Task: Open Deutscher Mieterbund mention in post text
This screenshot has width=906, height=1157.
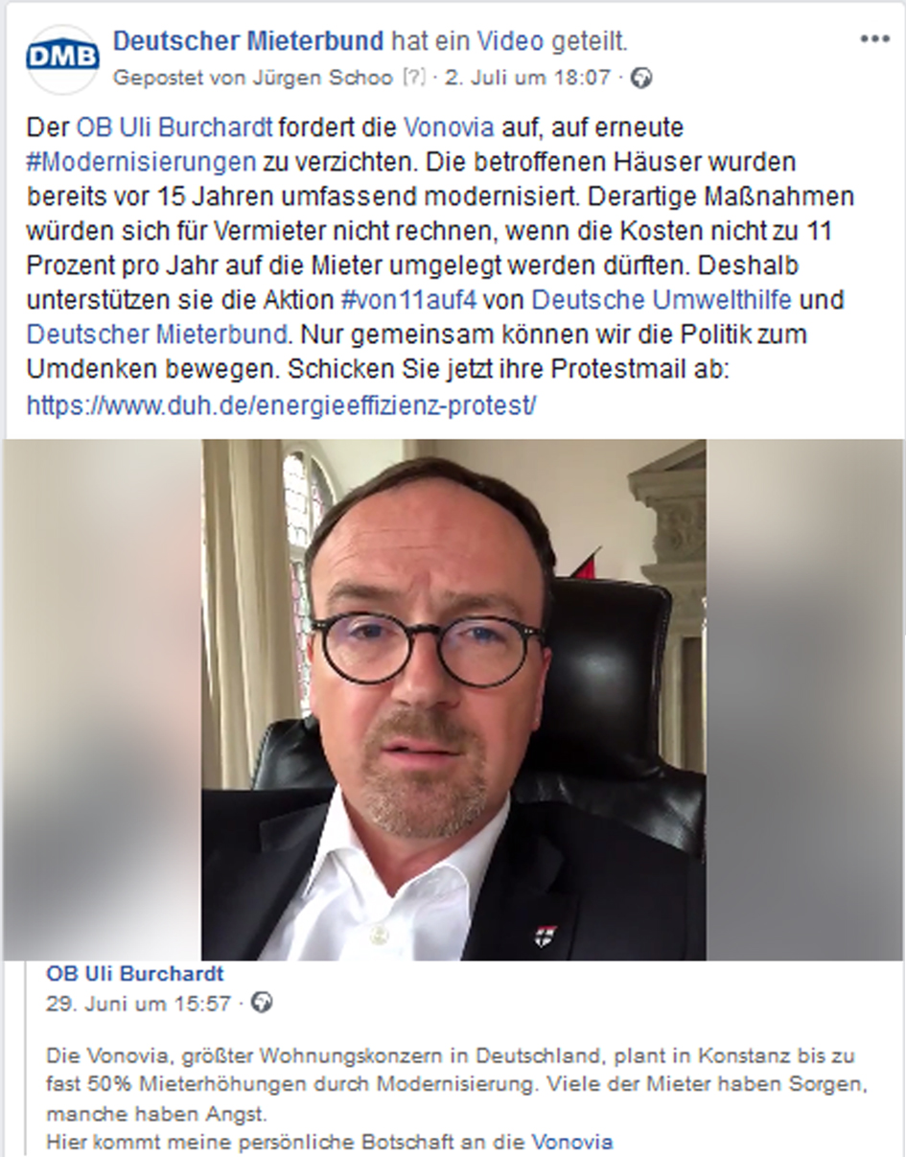Action: (156, 335)
